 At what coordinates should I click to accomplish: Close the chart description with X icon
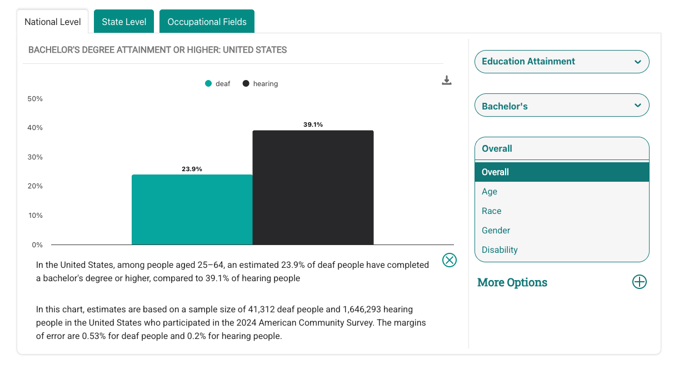450,260
